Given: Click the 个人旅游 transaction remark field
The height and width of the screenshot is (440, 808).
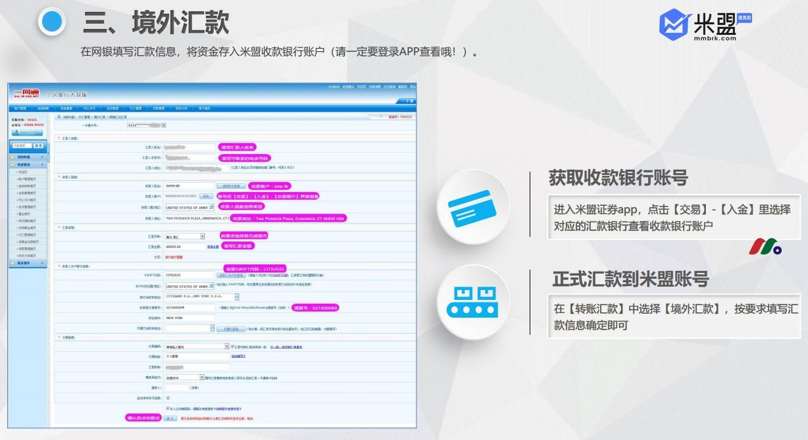Looking at the screenshot, I should (x=197, y=356).
